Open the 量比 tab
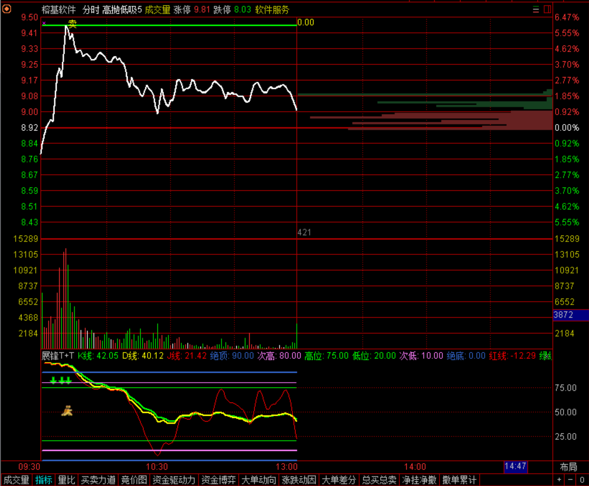Image resolution: width=589 pixels, height=486 pixels. (x=66, y=480)
